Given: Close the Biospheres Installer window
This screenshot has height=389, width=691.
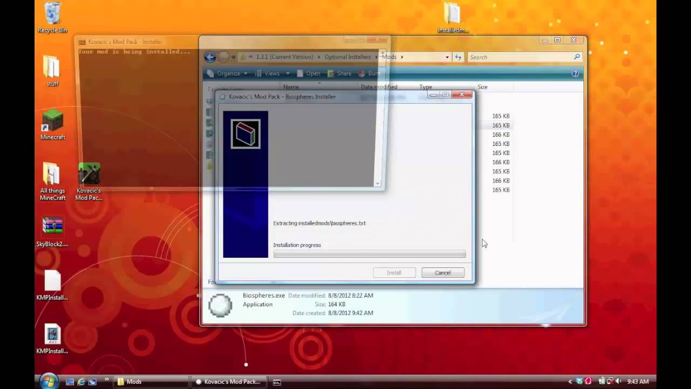Looking at the screenshot, I should point(462,95).
